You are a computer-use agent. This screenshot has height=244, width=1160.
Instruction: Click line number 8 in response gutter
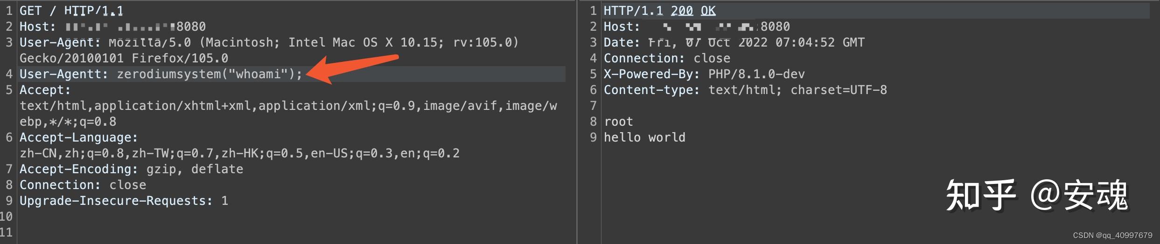tap(593, 122)
